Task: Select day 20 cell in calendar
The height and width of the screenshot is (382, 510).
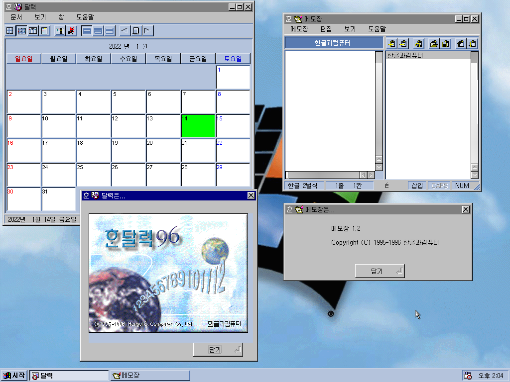Action: coord(163,150)
